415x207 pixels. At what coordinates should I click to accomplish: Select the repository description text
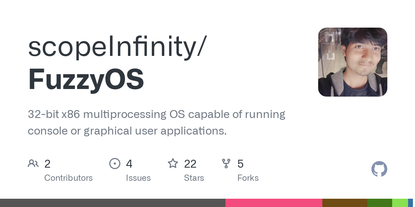click(x=156, y=122)
